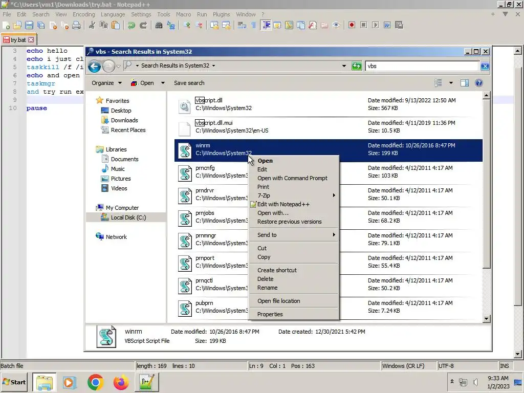The height and width of the screenshot is (393, 524).
Task: Click green Refresh button by address bar
Action: tap(357, 66)
